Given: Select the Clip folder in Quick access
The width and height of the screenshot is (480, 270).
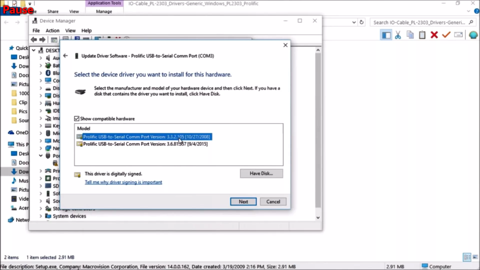Looking at the screenshot, I should tap(19, 102).
